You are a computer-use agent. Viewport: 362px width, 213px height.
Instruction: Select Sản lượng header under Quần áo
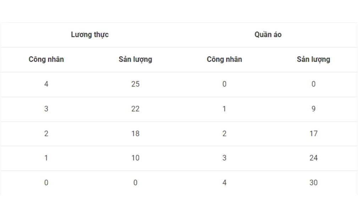pyautogui.click(x=313, y=59)
